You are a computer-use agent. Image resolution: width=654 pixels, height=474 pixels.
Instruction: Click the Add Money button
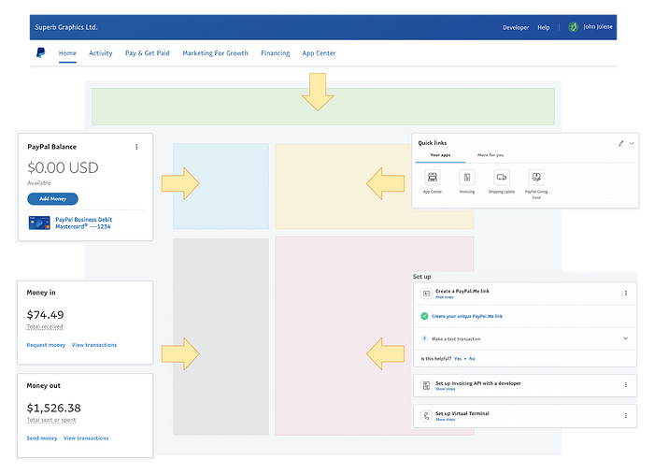pos(52,199)
